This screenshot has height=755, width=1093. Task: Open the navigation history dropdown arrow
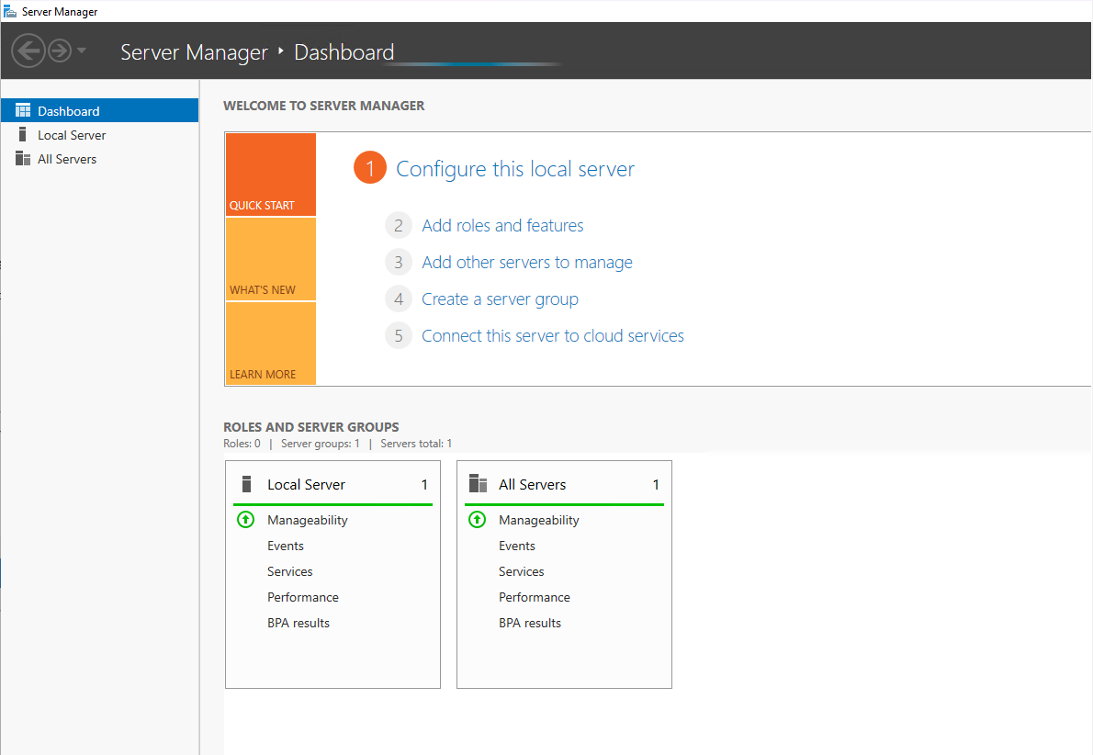pyautogui.click(x=82, y=51)
